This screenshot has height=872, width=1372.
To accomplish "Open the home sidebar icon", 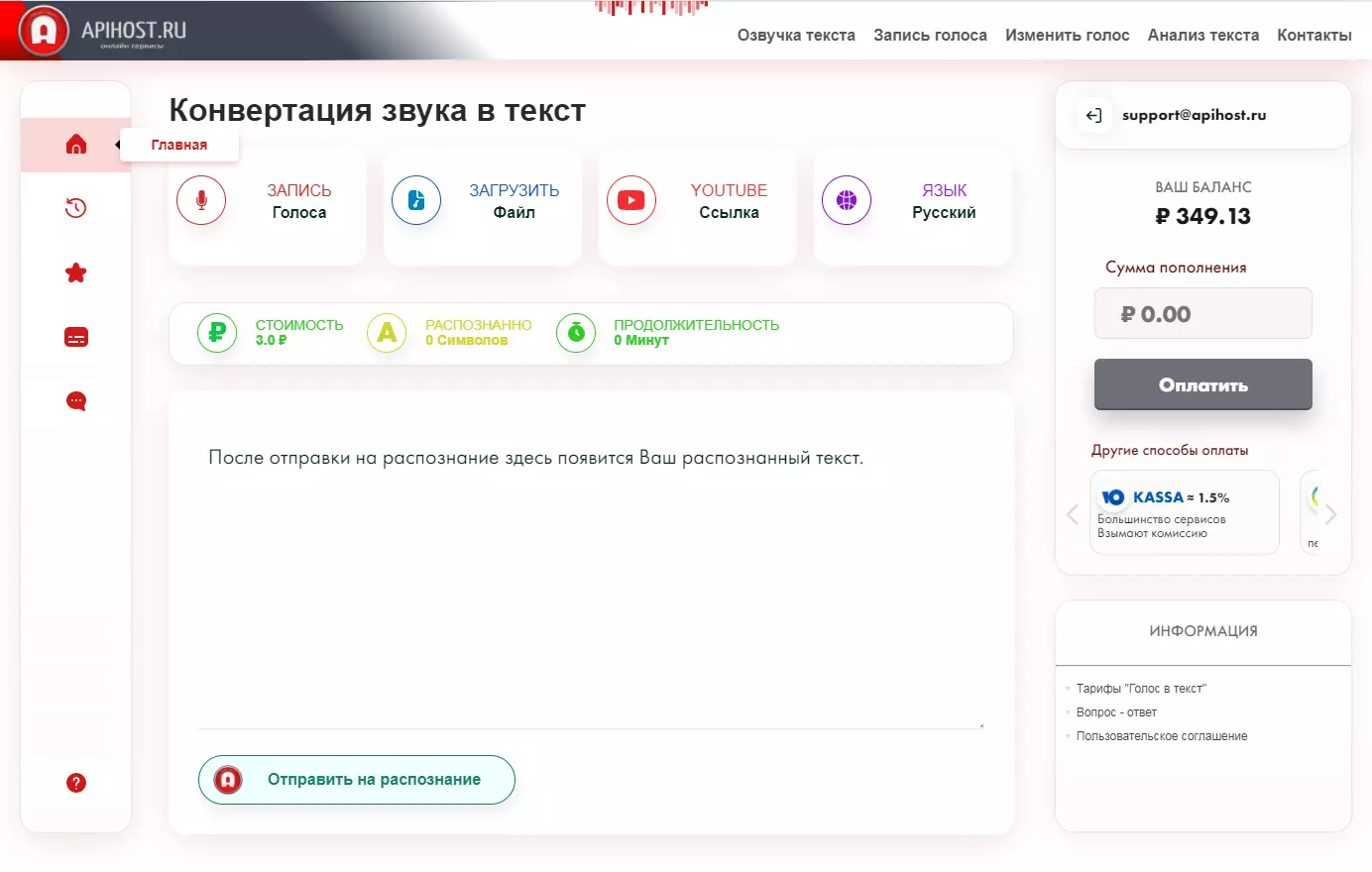I will pos(76,145).
